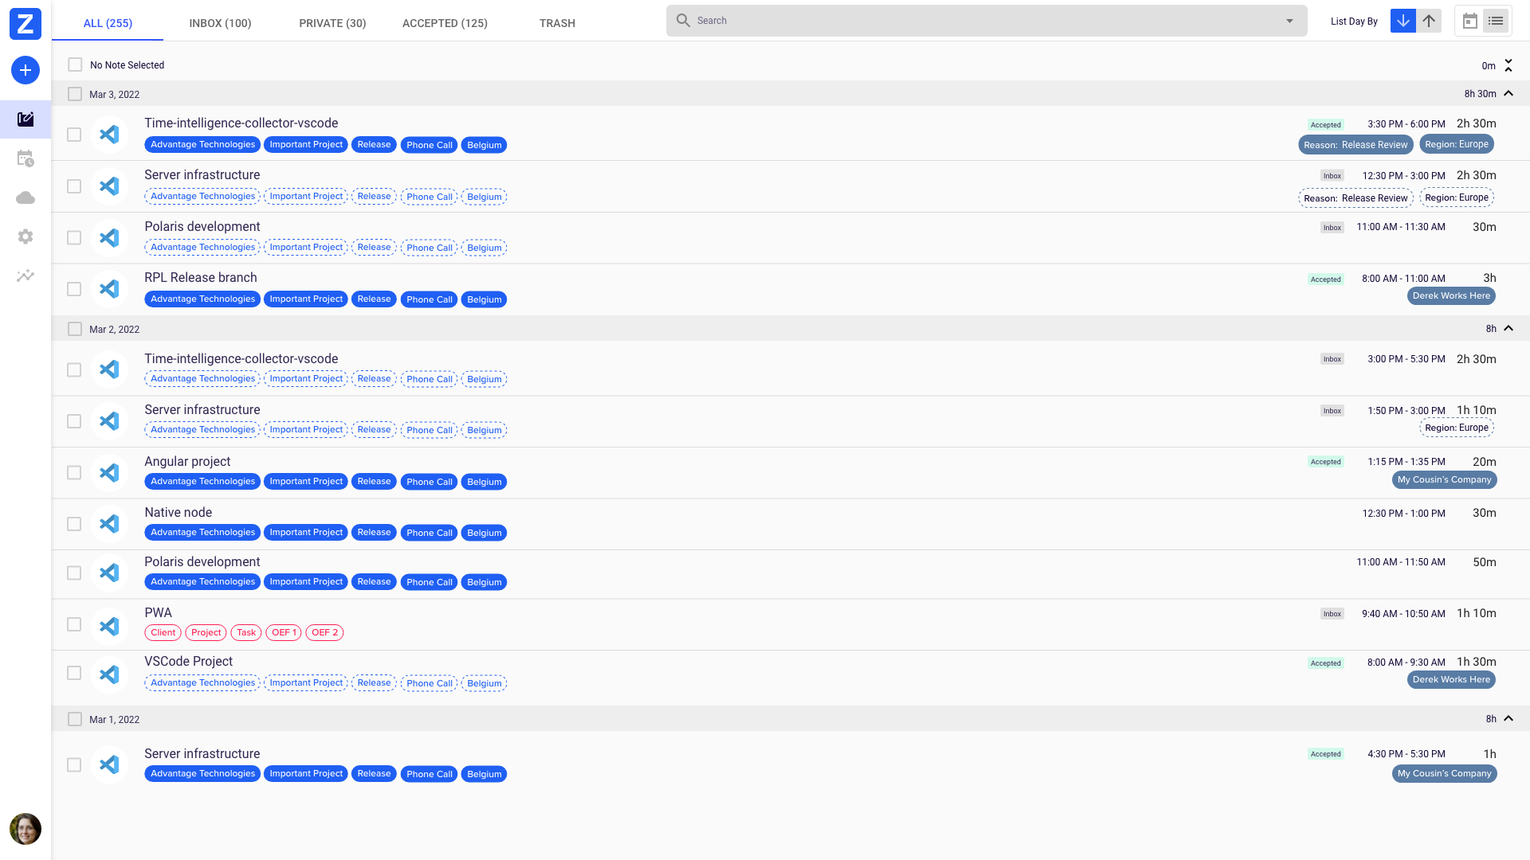Click Derek Works Here tag on RPL Release branch
Viewport: 1530px width, 860px height.
point(1451,296)
